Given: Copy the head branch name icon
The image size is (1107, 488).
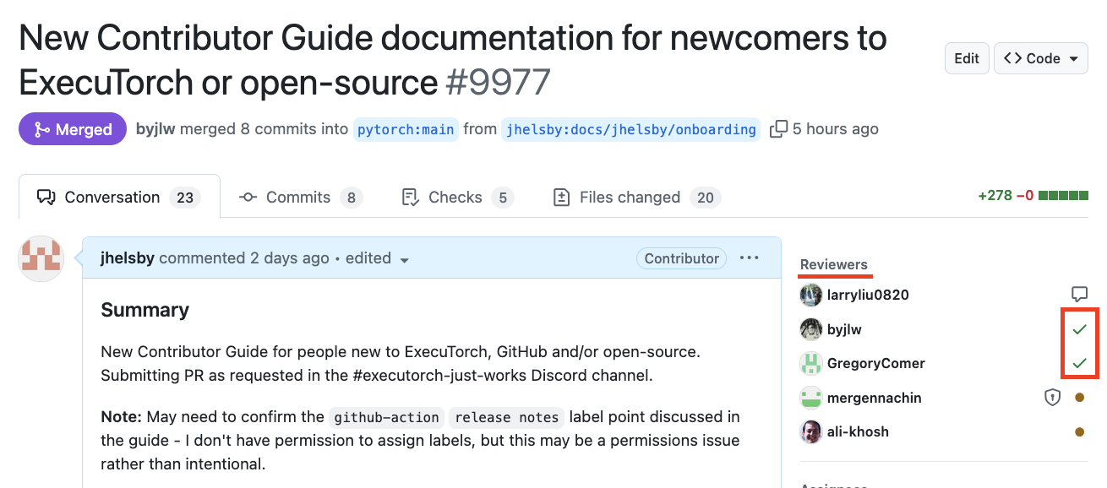Looking at the screenshot, I should [778, 129].
